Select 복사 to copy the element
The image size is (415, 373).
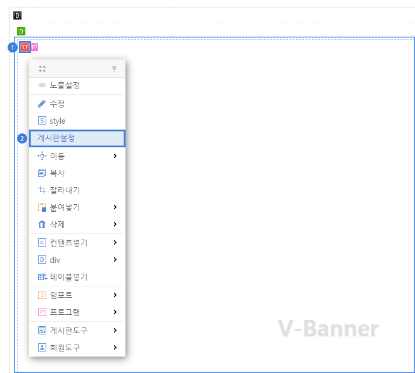pos(58,173)
